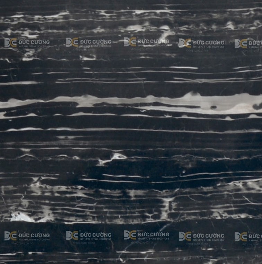Click the middle DC logo in bottom row

click(130, 235)
